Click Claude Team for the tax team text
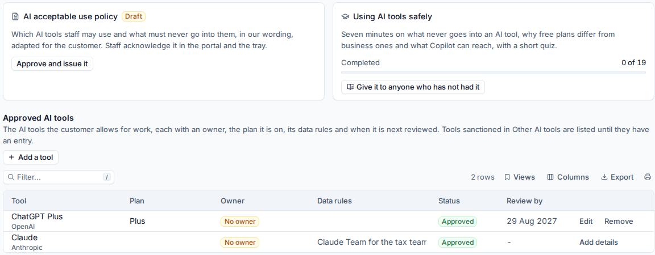The image size is (655, 255). [372, 242]
